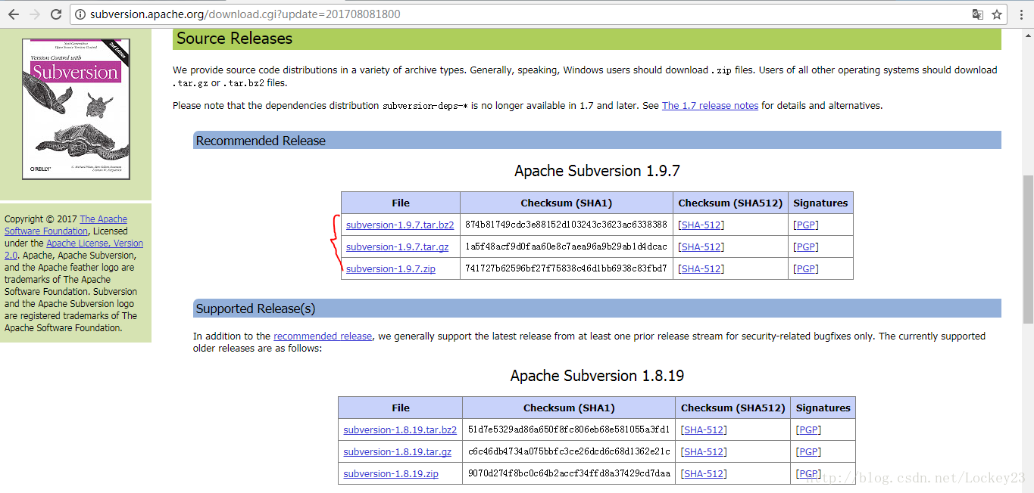Click SHA1 value 9070d274f8bc0c64b2accf34ffd8a37429cd7daa

569,473
